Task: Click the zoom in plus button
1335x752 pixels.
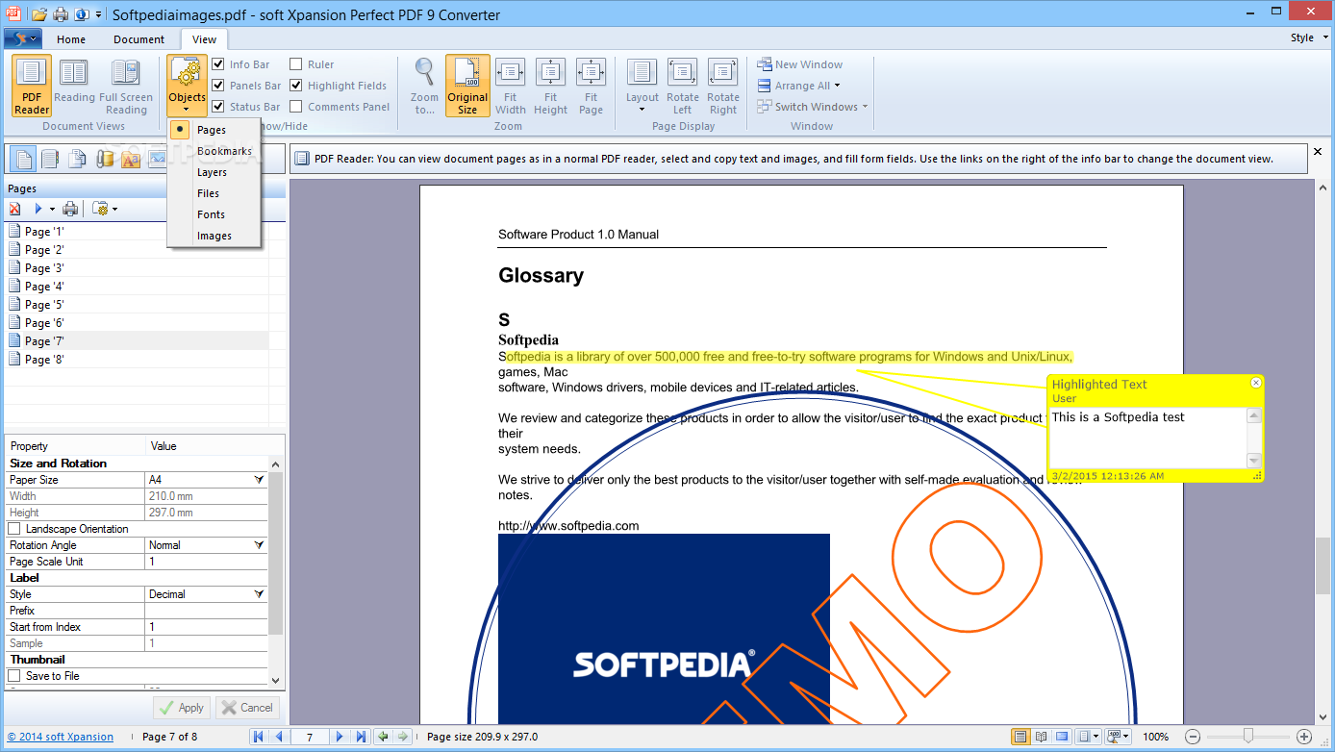Action: point(1304,737)
